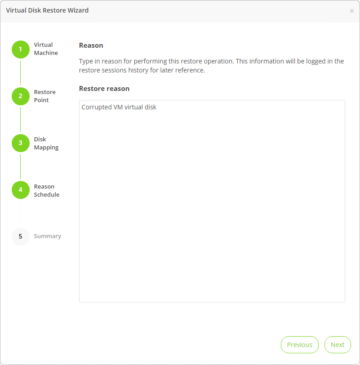Open Disk Mapping wizard step
Screen dimensions: 360x365
pos(46,143)
